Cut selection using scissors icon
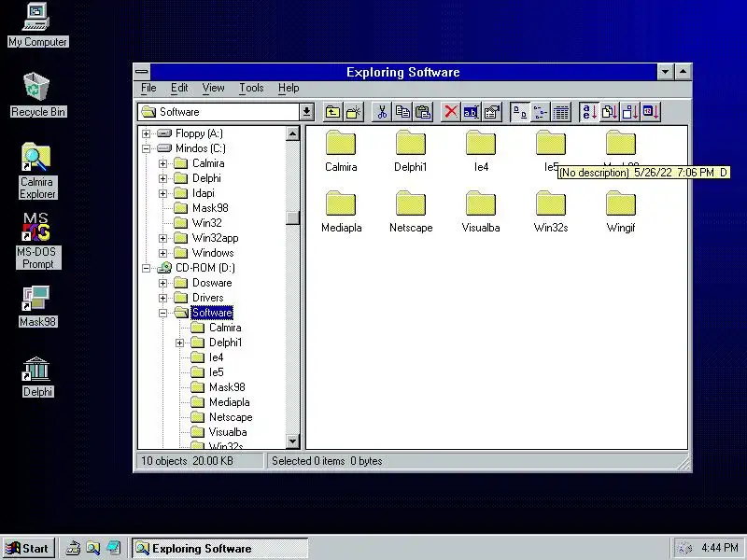 (x=382, y=112)
